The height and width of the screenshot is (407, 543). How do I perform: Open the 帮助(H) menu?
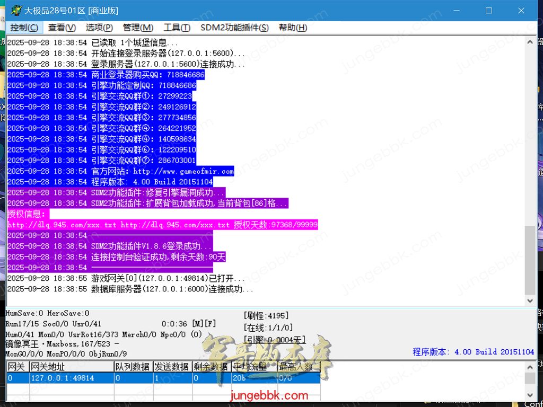tap(293, 28)
